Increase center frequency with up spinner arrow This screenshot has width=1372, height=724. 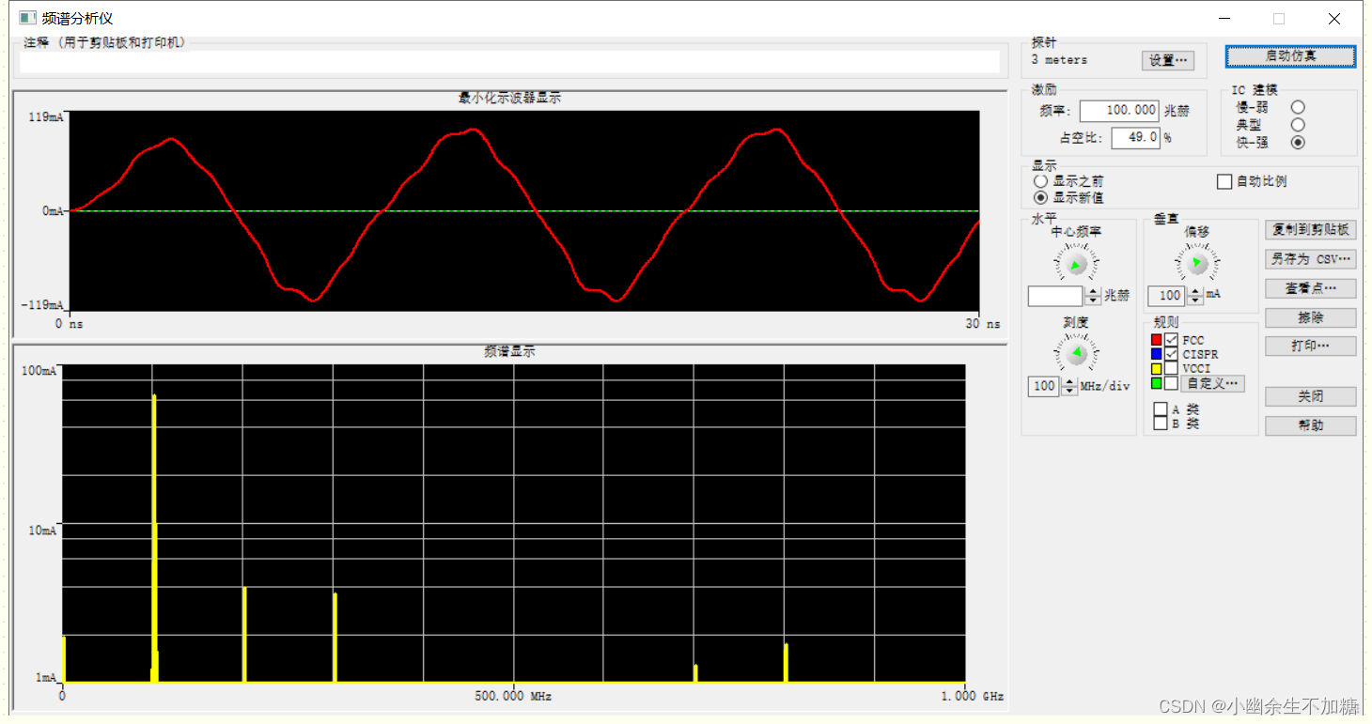click(1093, 291)
